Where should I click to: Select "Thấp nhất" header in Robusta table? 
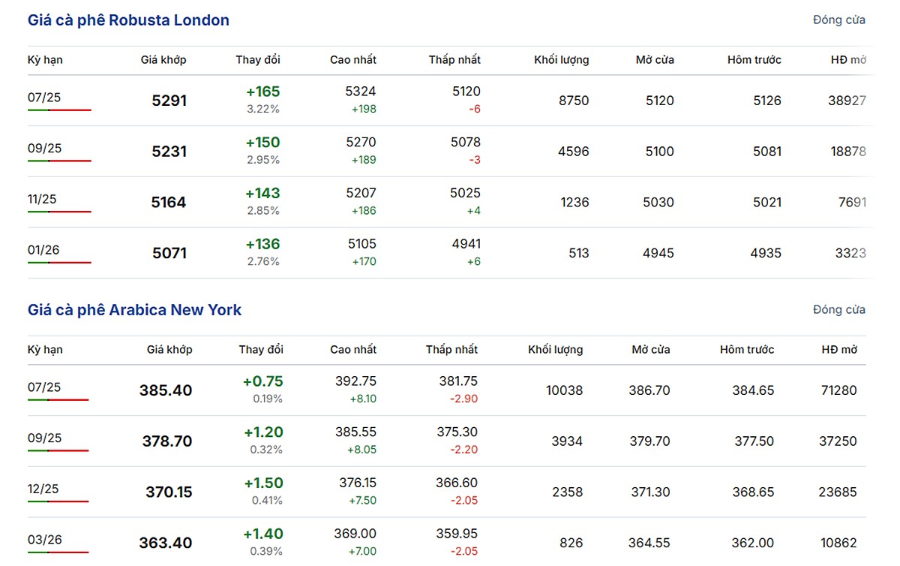click(x=454, y=60)
